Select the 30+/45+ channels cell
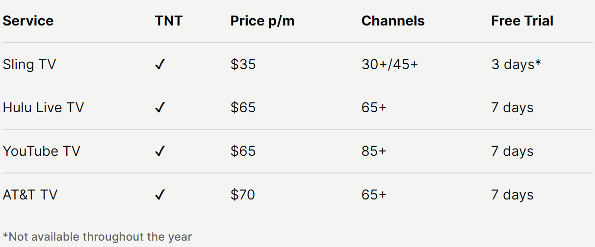Image resolution: width=595 pixels, height=247 pixels. tap(390, 65)
